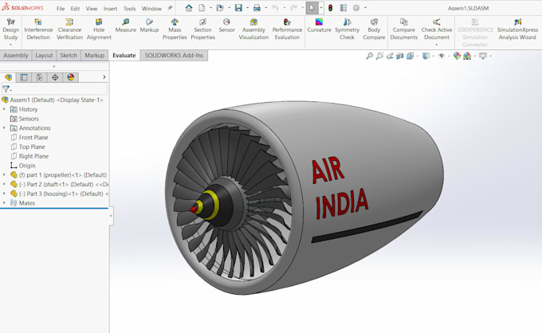This screenshot has width=542, height=333.
Task: Show Curvature display
Action: point(319,26)
